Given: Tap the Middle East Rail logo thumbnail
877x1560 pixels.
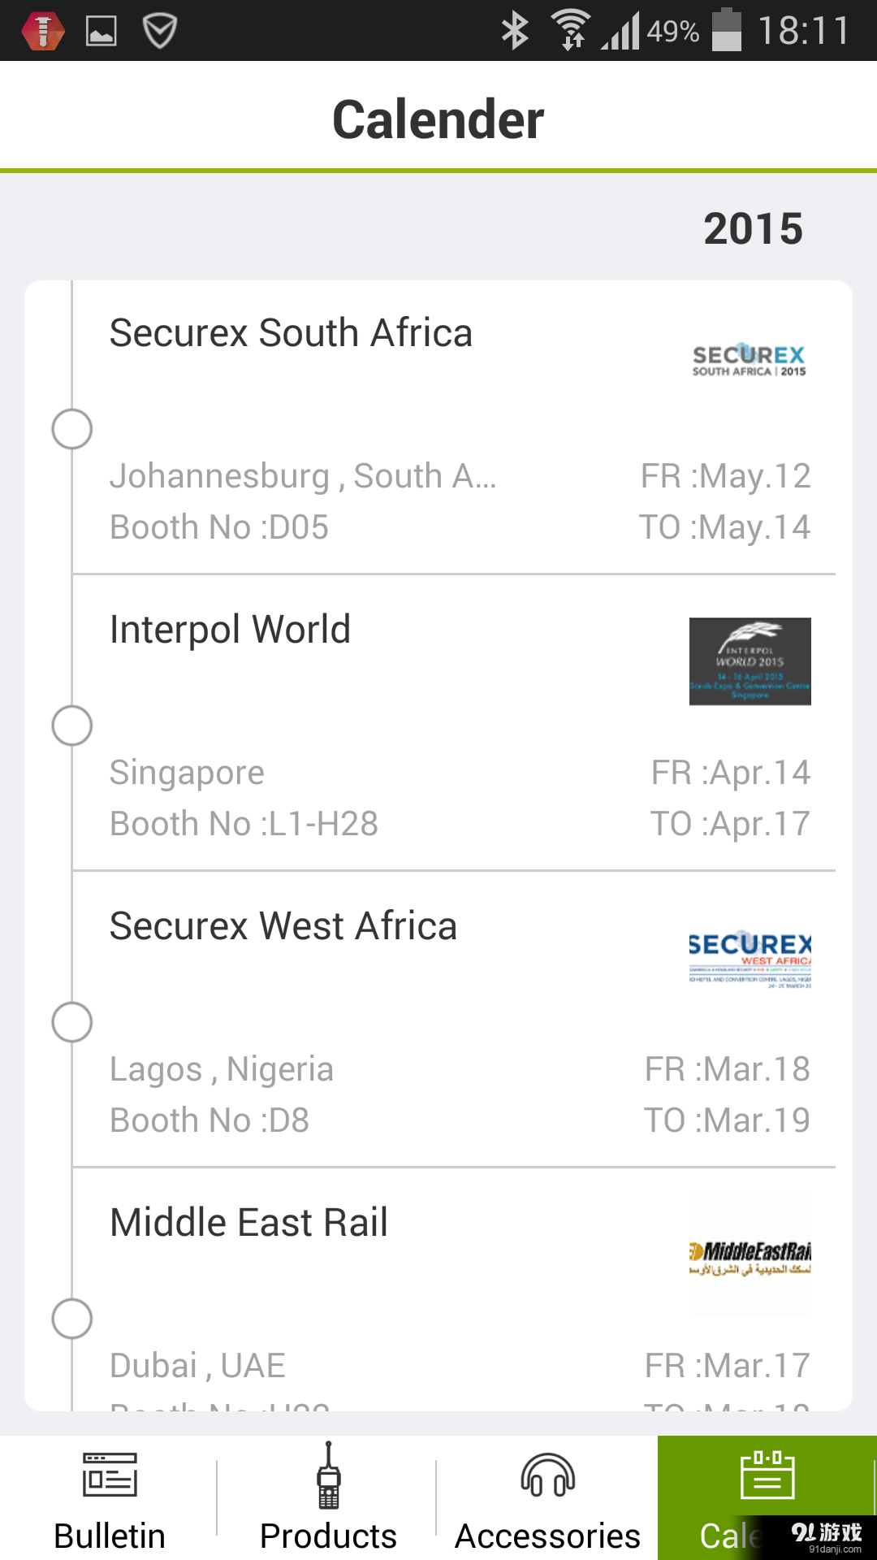Looking at the screenshot, I should click(x=750, y=1255).
